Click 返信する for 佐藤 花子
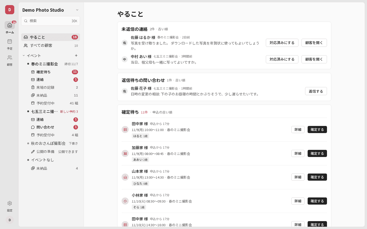Viewport: 367px width, 229px height. [316, 91]
